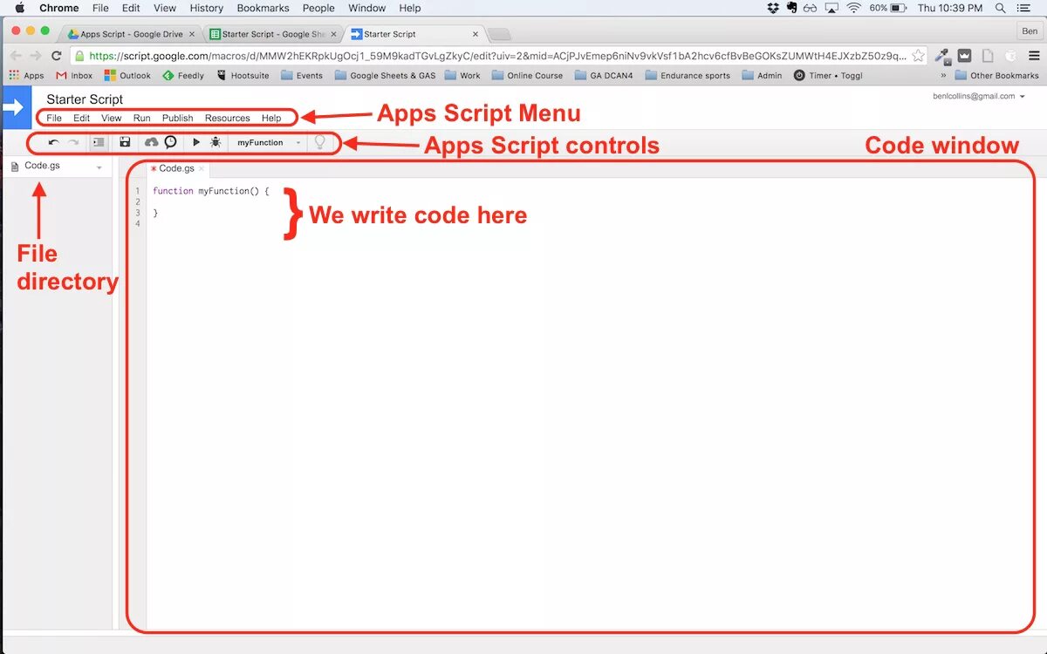
Task: Open the Dropbox menu bar icon
Action: 773,8
